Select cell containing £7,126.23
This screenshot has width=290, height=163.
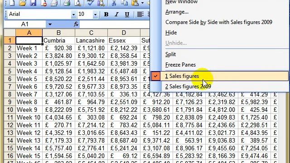tap(189, 102)
